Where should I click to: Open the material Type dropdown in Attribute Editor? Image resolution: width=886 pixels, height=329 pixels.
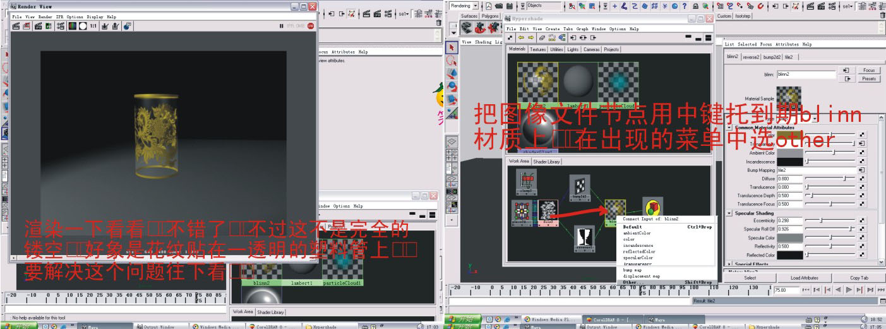813,119
